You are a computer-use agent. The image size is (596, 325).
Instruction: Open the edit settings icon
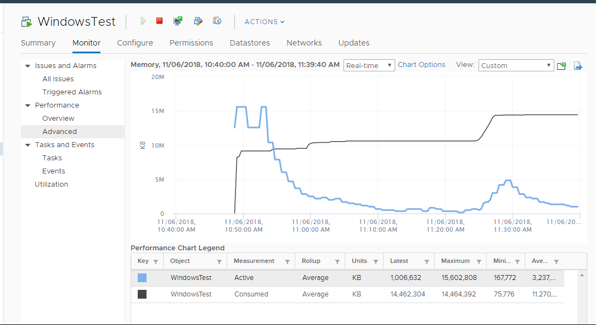point(198,21)
